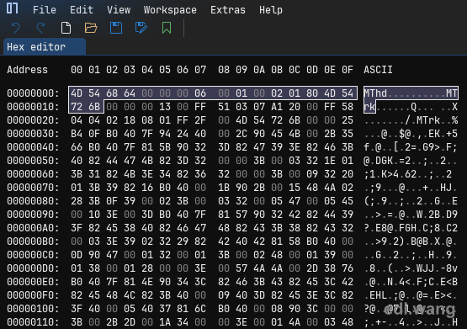Click the green bookmark icon
Viewport: 467px width, 329px height.
[x=167, y=28]
